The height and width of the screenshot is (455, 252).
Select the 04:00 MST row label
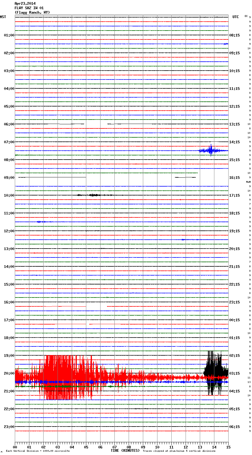coord(9,89)
